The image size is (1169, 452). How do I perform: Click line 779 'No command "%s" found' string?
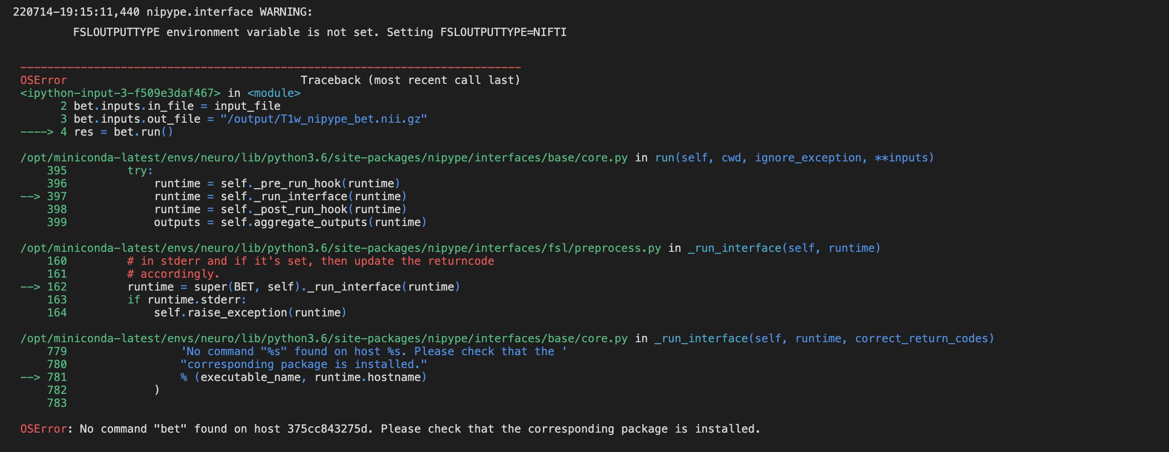(x=374, y=351)
